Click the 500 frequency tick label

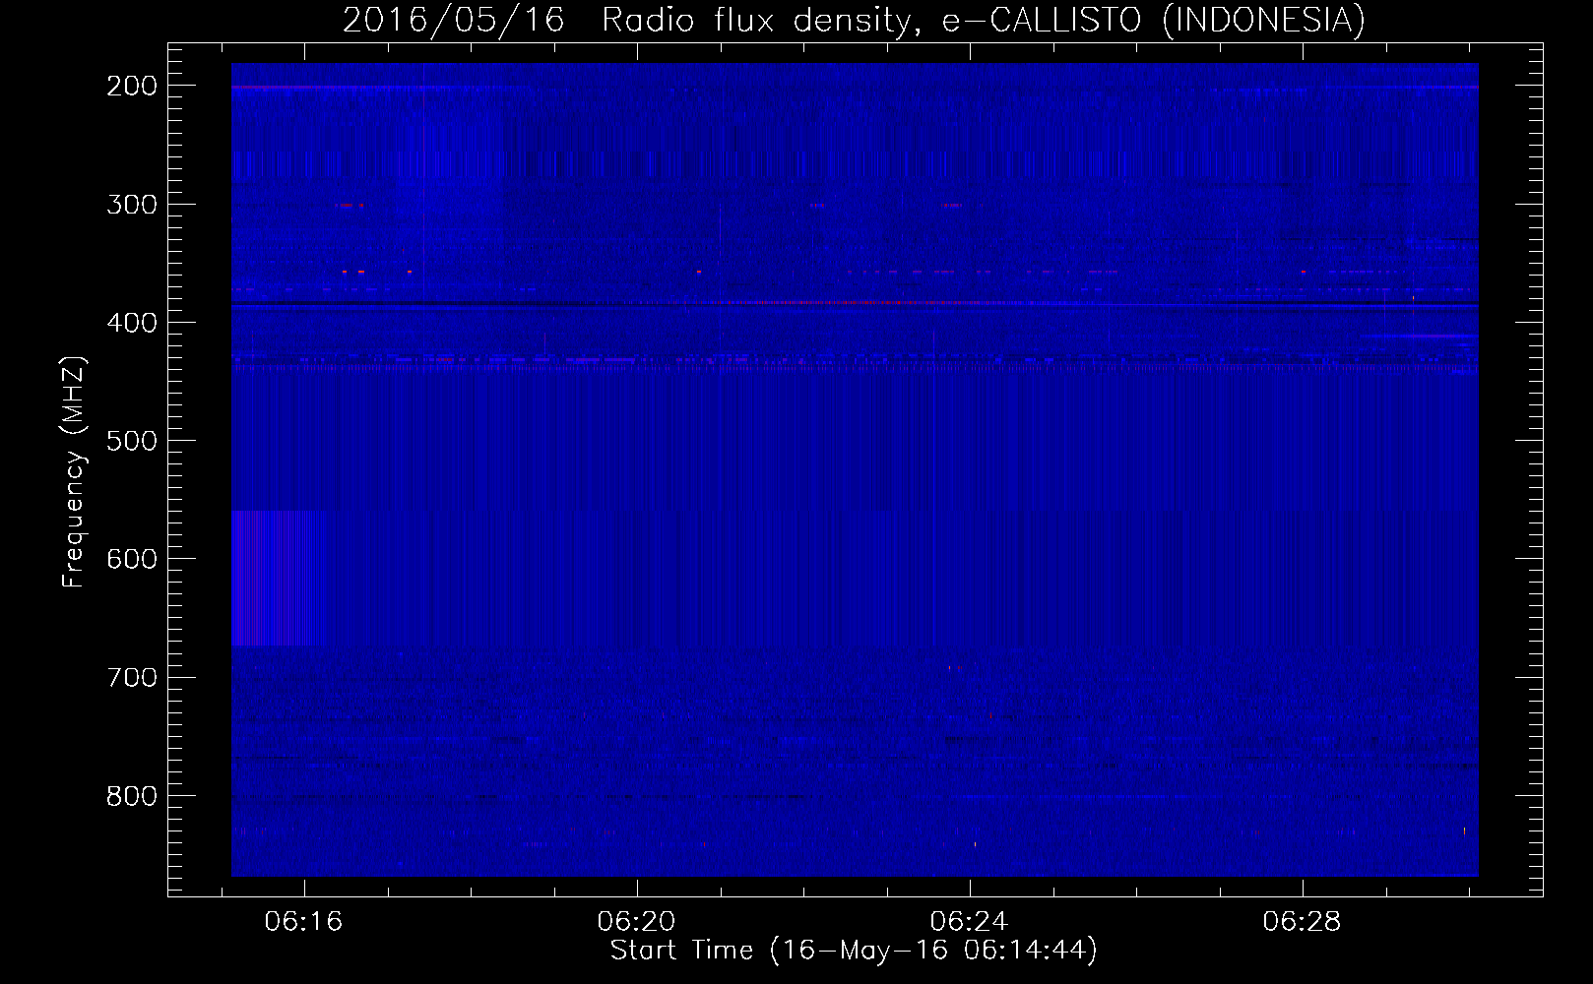[132, 441]
